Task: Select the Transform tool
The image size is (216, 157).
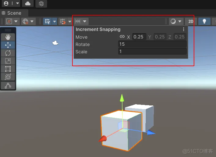Action: tap(8, 77)
